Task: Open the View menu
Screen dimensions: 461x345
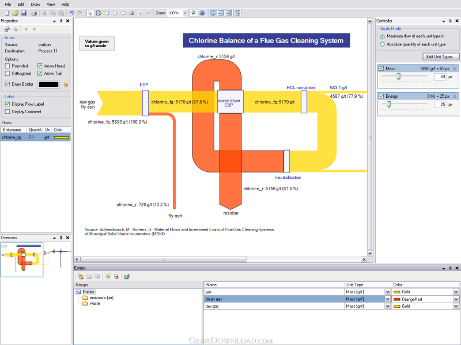Action: pyautogui.click(x=51, y=4)
